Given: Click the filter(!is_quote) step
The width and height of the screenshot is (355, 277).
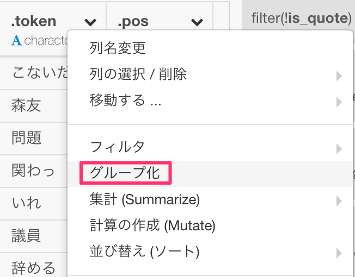Looking at the screenshot, I should click(301, 18).
